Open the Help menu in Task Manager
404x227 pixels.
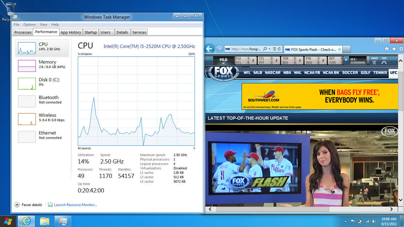pyautogui.click(x=55, y=25)
